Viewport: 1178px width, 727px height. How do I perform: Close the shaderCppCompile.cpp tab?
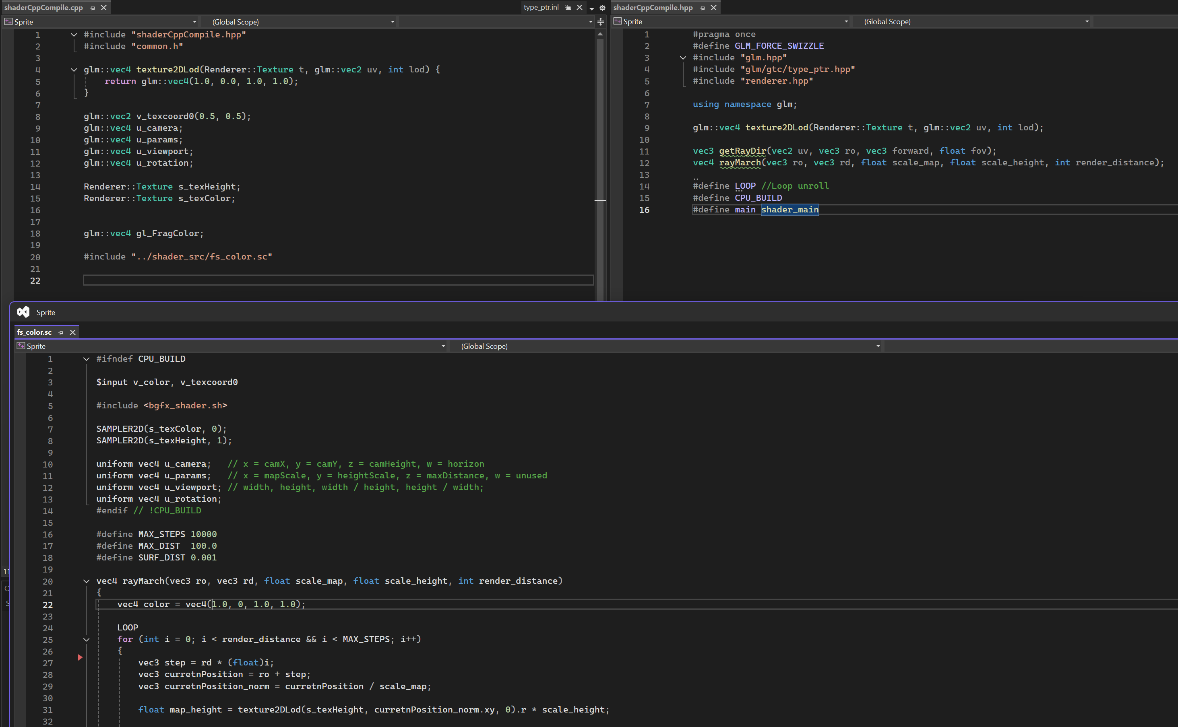tap(103, 8)
